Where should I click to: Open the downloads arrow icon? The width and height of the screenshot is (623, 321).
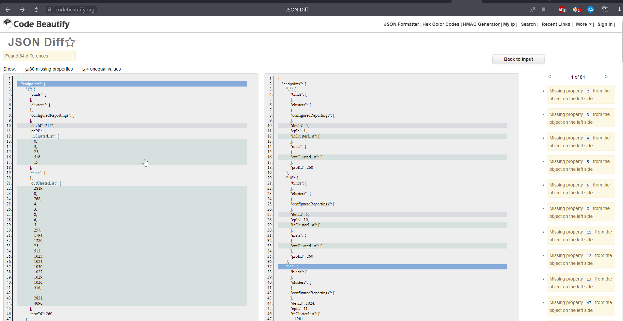619,10
